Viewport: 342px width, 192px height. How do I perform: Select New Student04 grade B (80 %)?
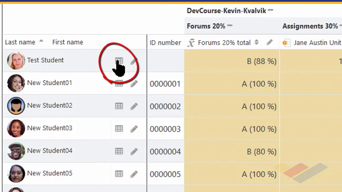pos(262,152)
